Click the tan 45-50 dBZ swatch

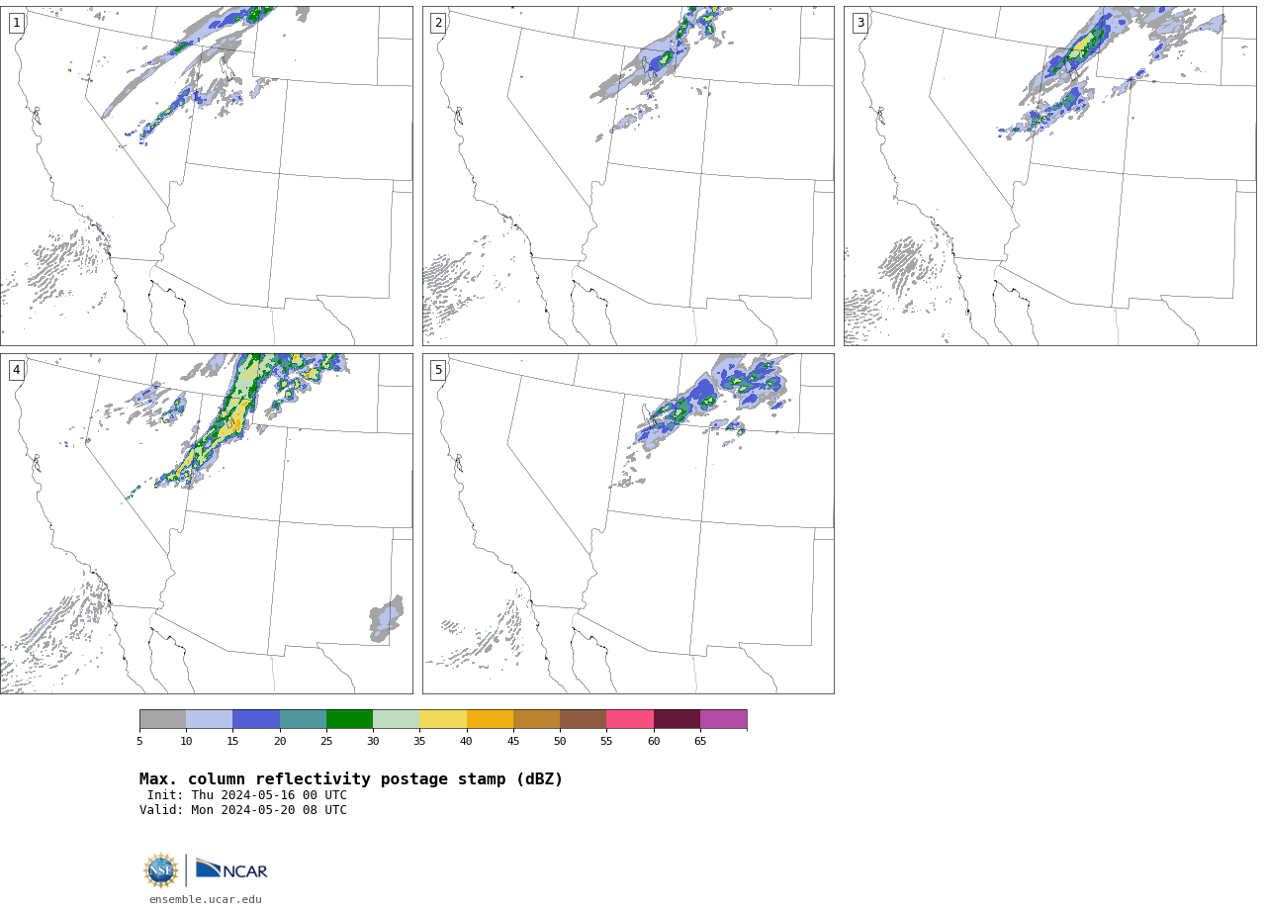[536, 719]
